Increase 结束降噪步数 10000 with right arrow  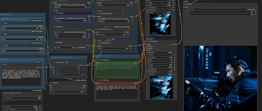(174, 72)
